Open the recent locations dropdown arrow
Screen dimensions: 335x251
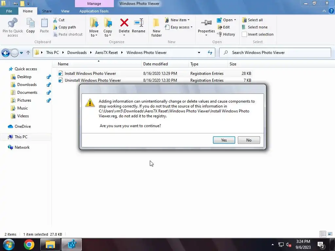21,53
